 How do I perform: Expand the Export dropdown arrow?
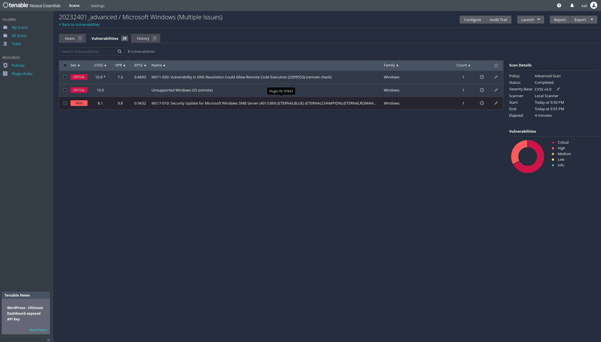coord(592,20)
